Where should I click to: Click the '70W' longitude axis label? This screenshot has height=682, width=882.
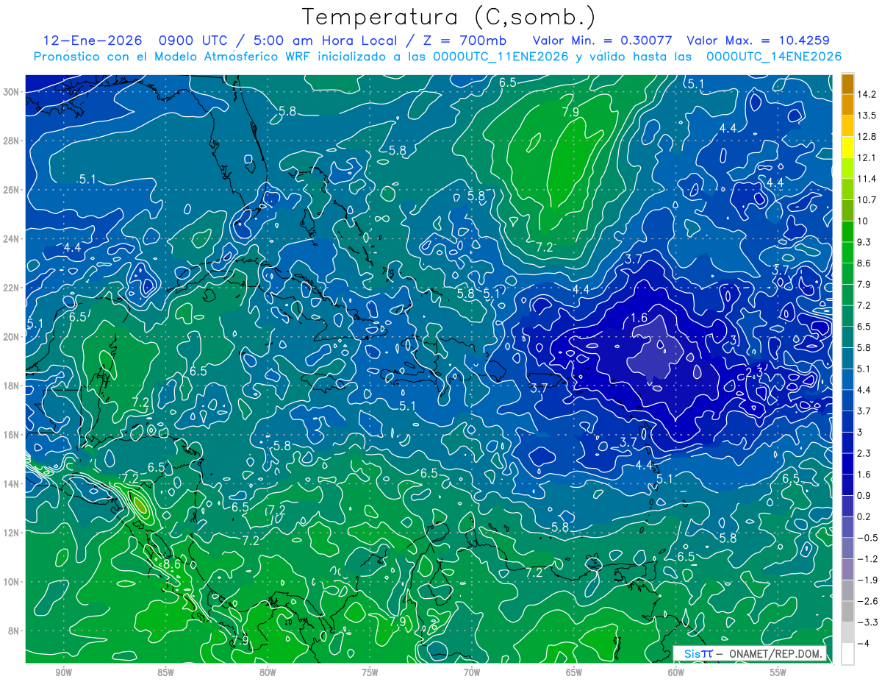click(x=472, y=672)
